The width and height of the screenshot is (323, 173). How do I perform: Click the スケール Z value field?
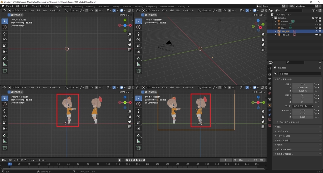(303, 117)
